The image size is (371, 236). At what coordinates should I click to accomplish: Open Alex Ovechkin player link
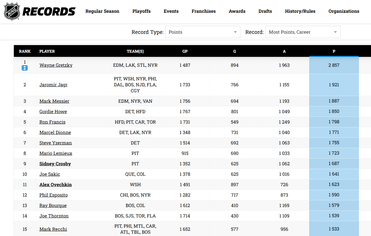tap(56, 185)
